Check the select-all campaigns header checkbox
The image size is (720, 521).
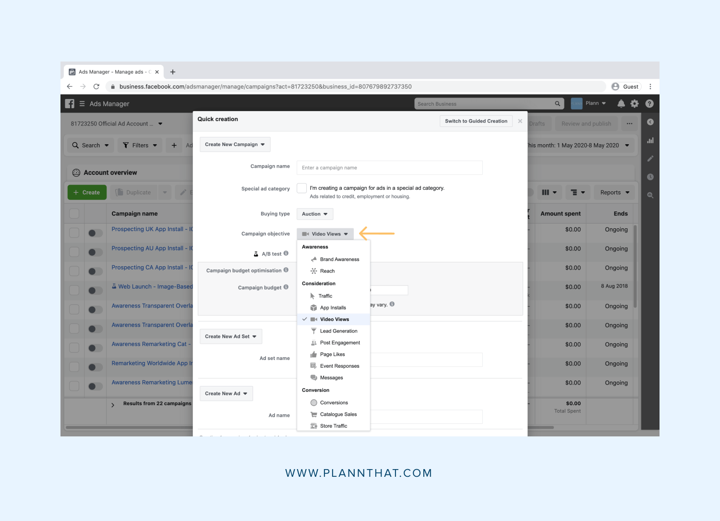click(x=74, y=213)
